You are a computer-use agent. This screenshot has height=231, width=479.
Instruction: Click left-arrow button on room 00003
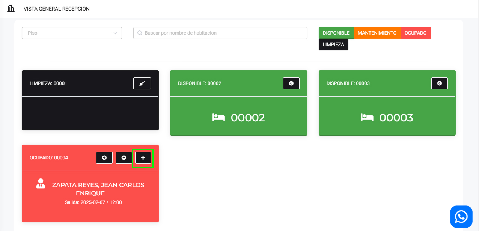[439, 83]
